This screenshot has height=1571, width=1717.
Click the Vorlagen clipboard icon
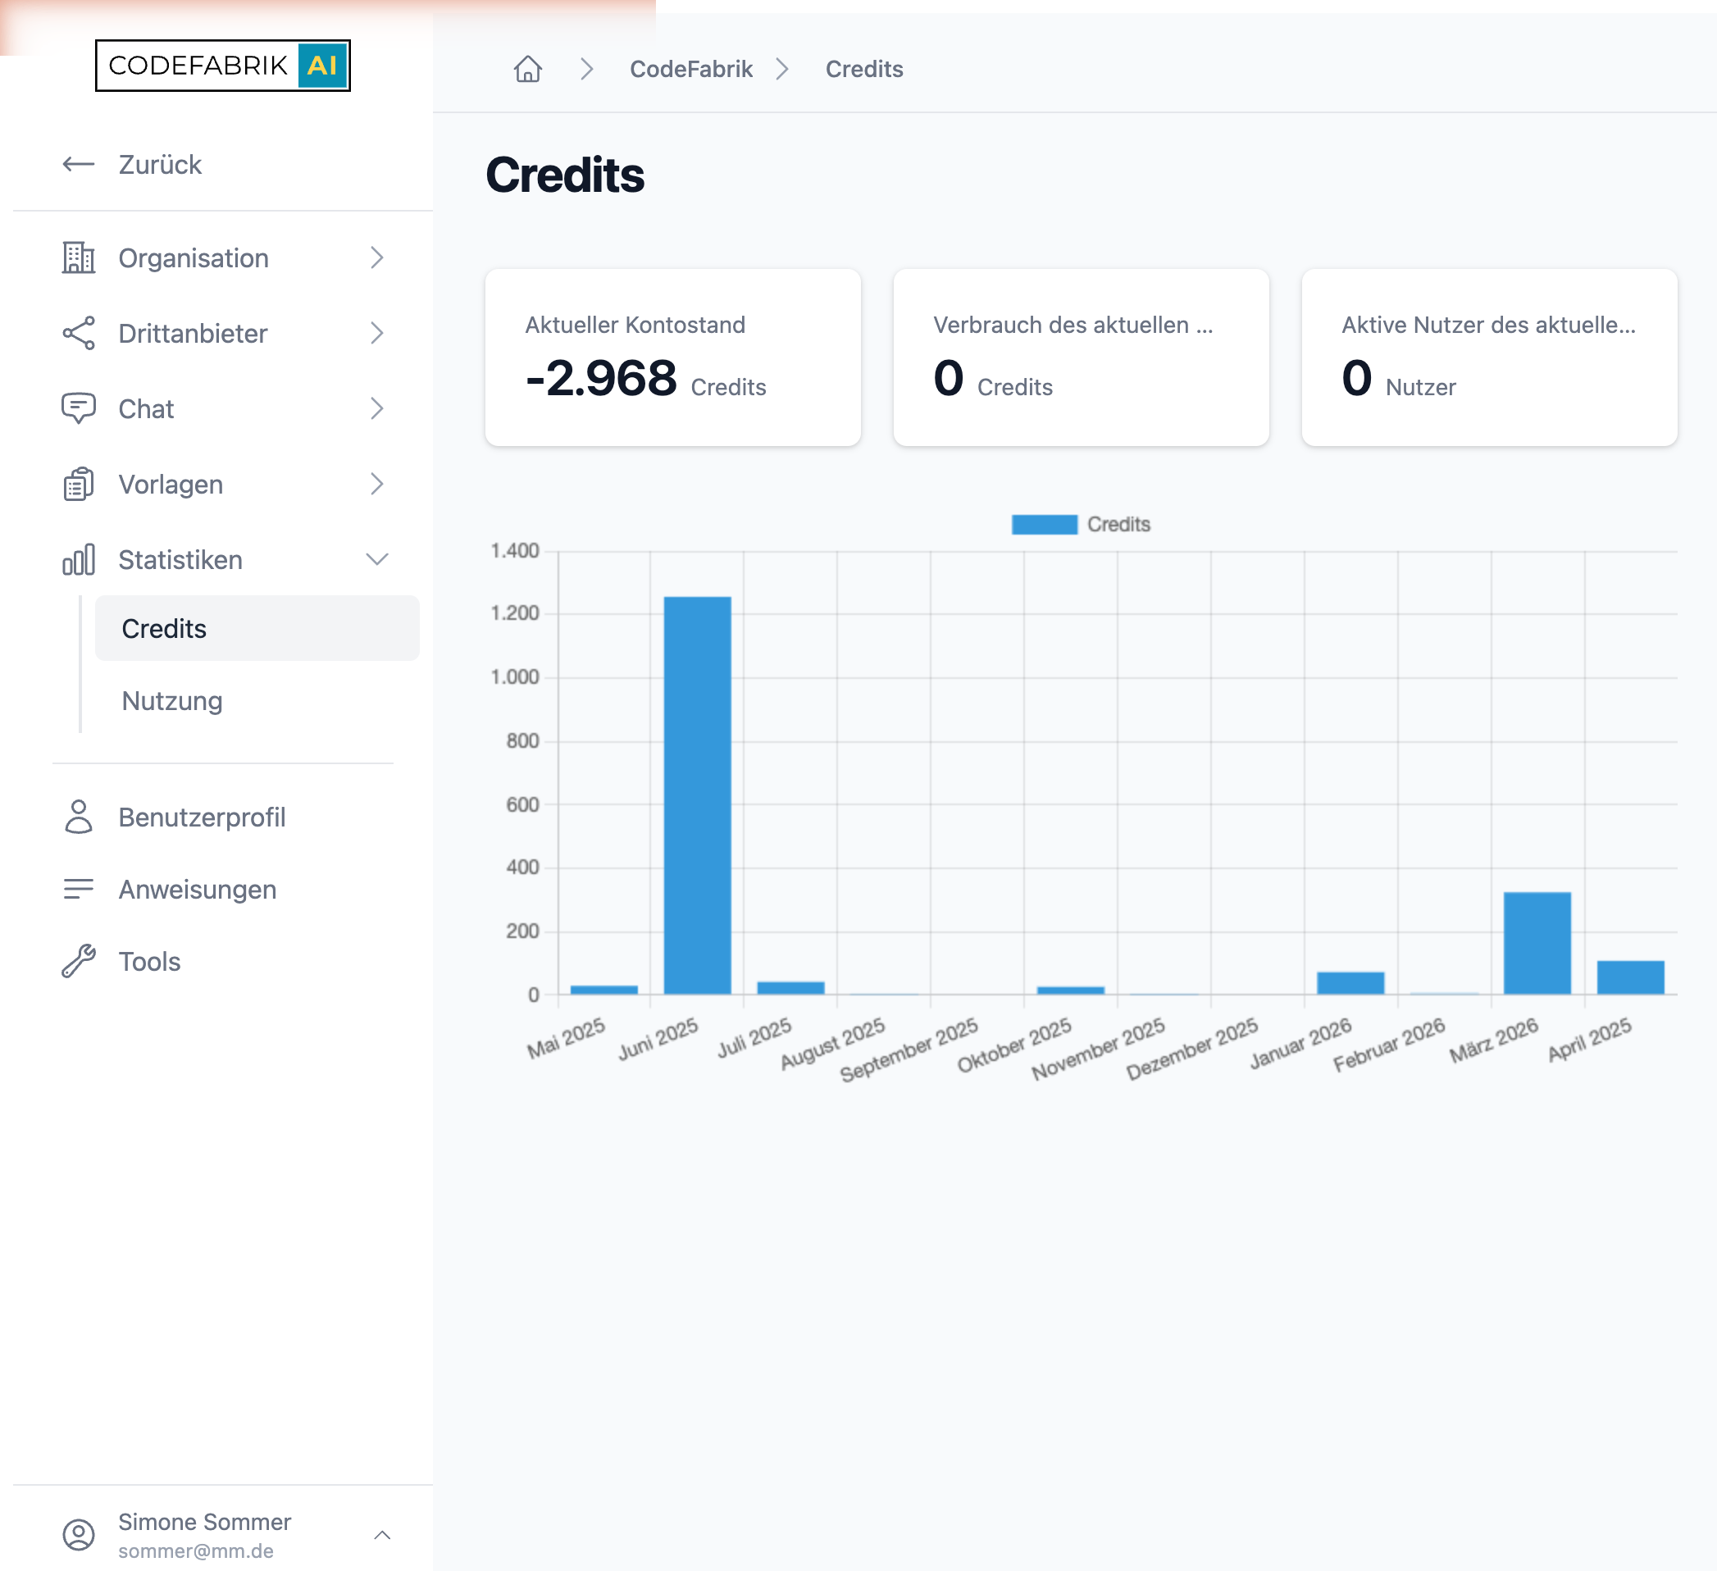79,485
